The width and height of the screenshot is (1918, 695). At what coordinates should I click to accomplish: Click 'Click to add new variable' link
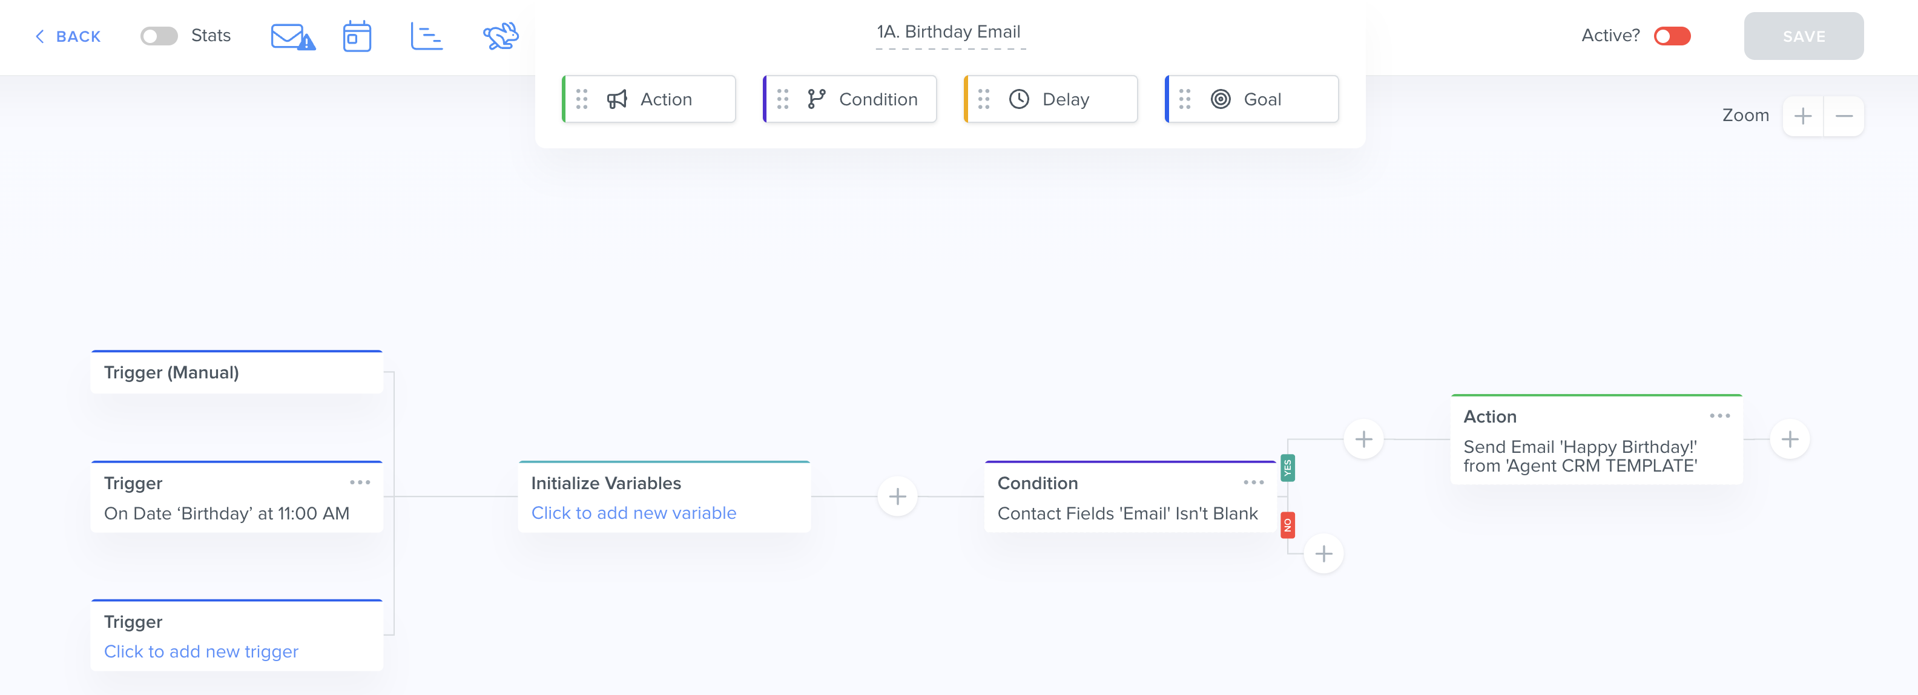point(633,513)
